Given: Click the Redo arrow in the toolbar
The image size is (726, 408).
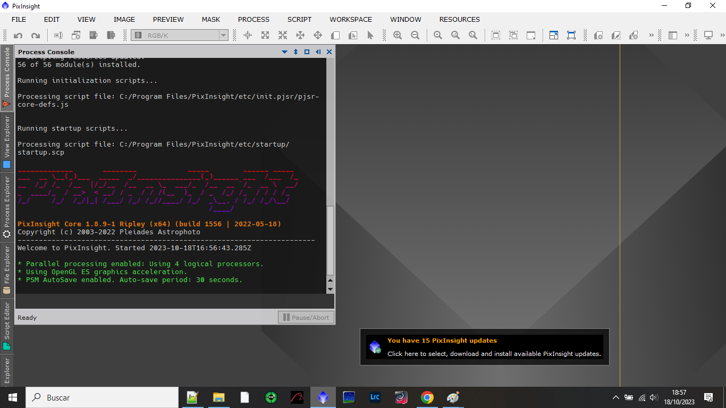Looking at the screenshot, I should point(36,36).
